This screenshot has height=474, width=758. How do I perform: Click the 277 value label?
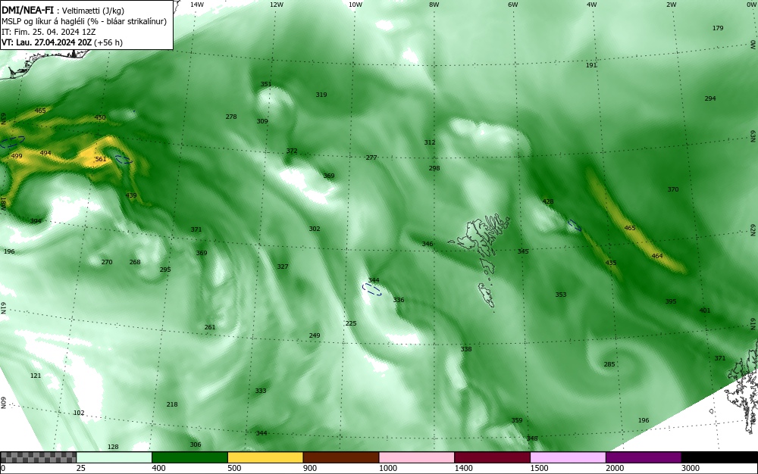point(371,157)
